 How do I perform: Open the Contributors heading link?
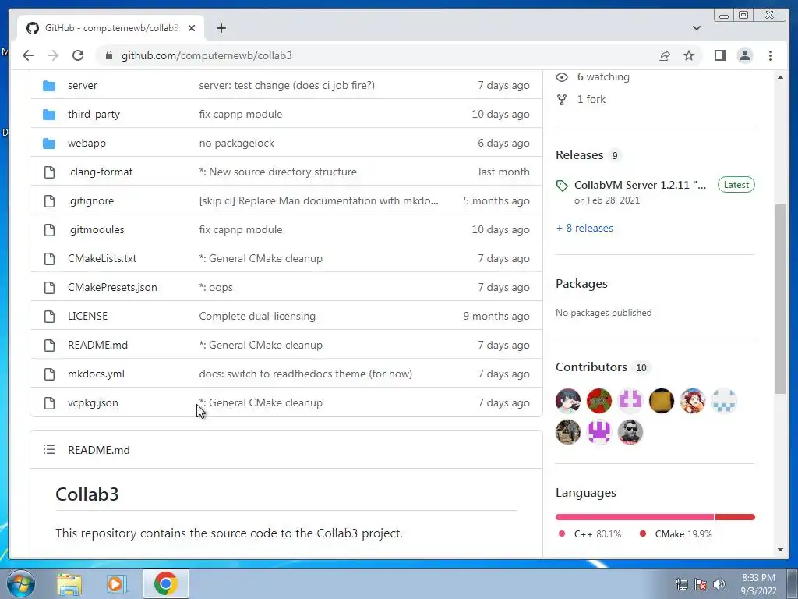click(x=591, y=367)
